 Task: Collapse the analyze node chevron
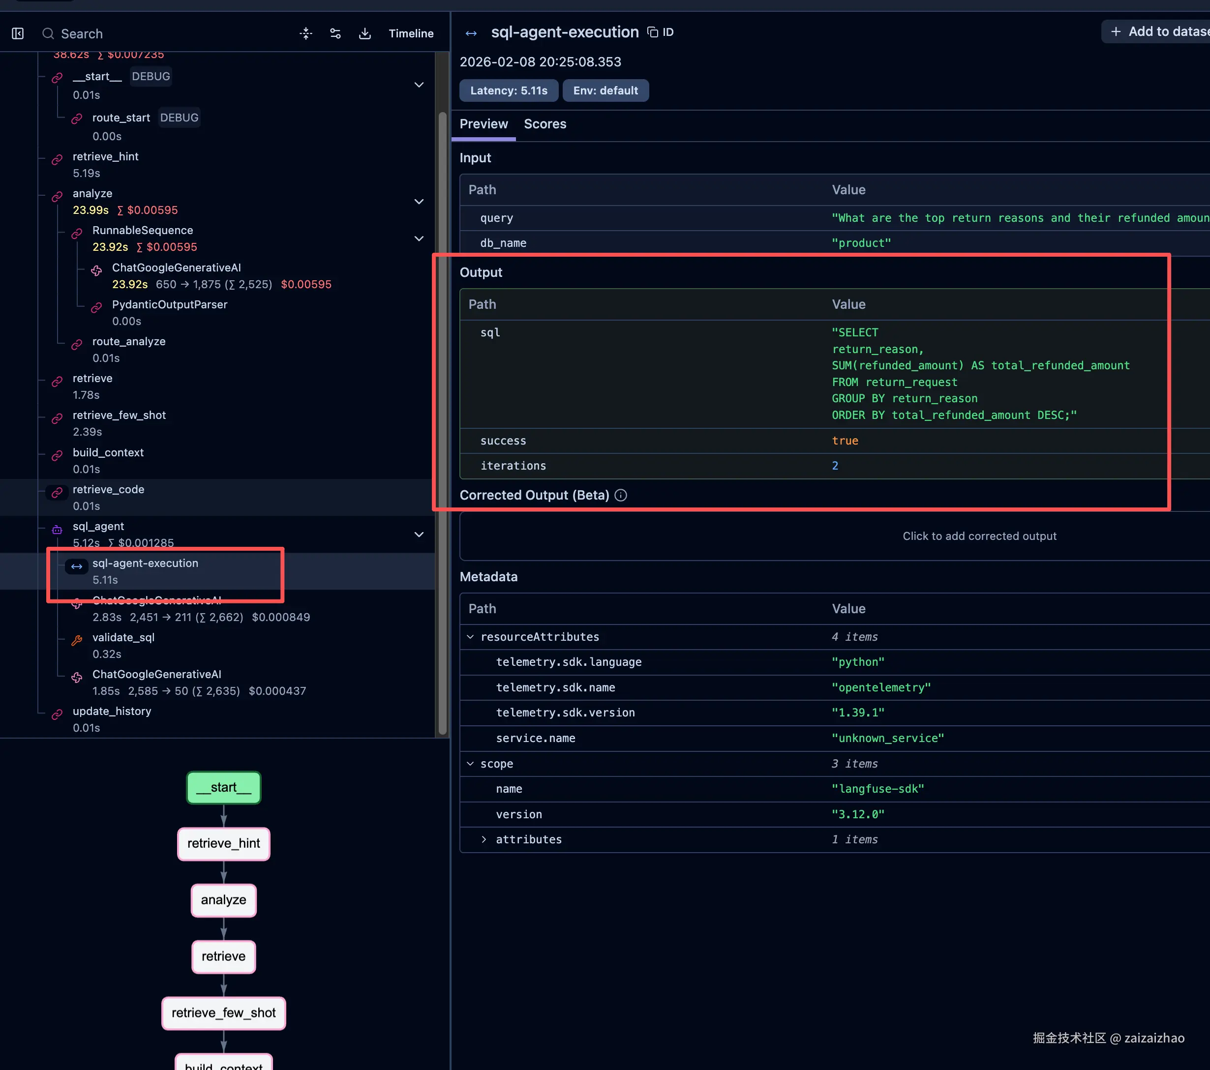pyautogui.click(x=419, y=201)
